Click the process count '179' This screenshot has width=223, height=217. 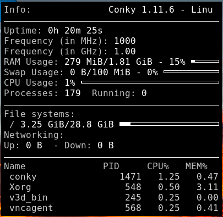[x=73, y=93]
